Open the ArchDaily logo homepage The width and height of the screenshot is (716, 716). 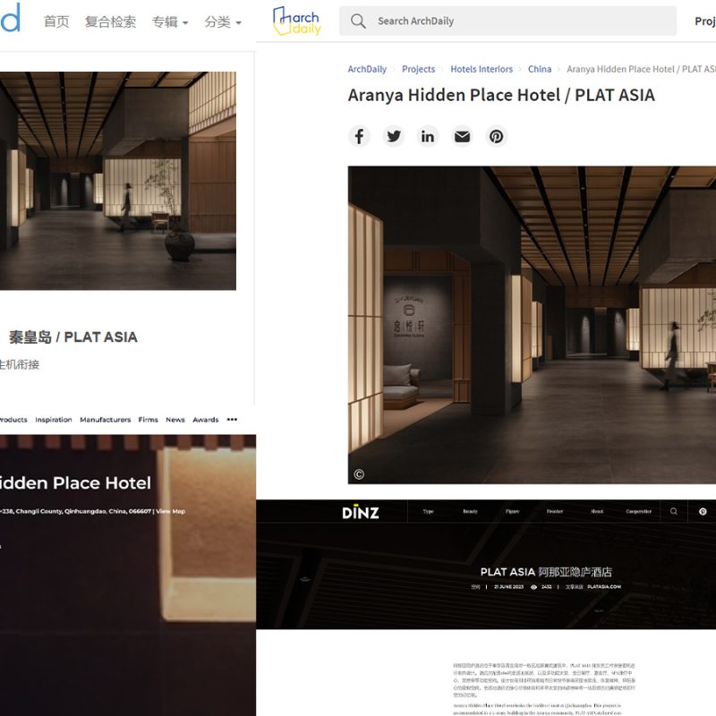pyautogui.click(x=296, y=21)
